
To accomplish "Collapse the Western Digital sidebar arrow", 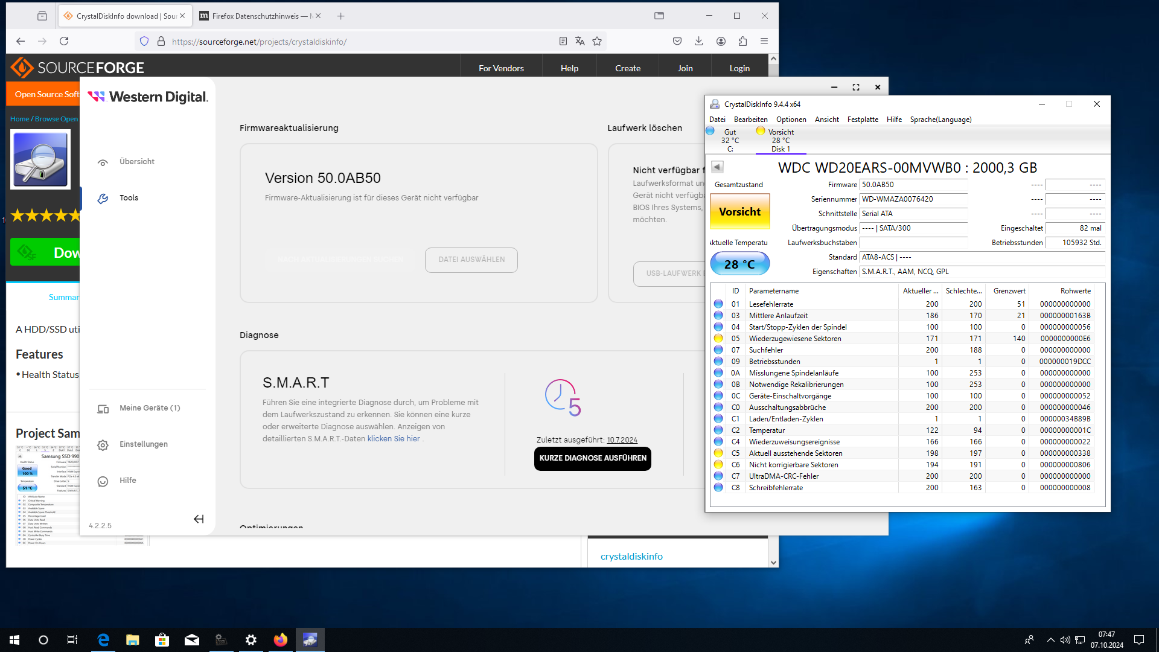I will point(199,519).
